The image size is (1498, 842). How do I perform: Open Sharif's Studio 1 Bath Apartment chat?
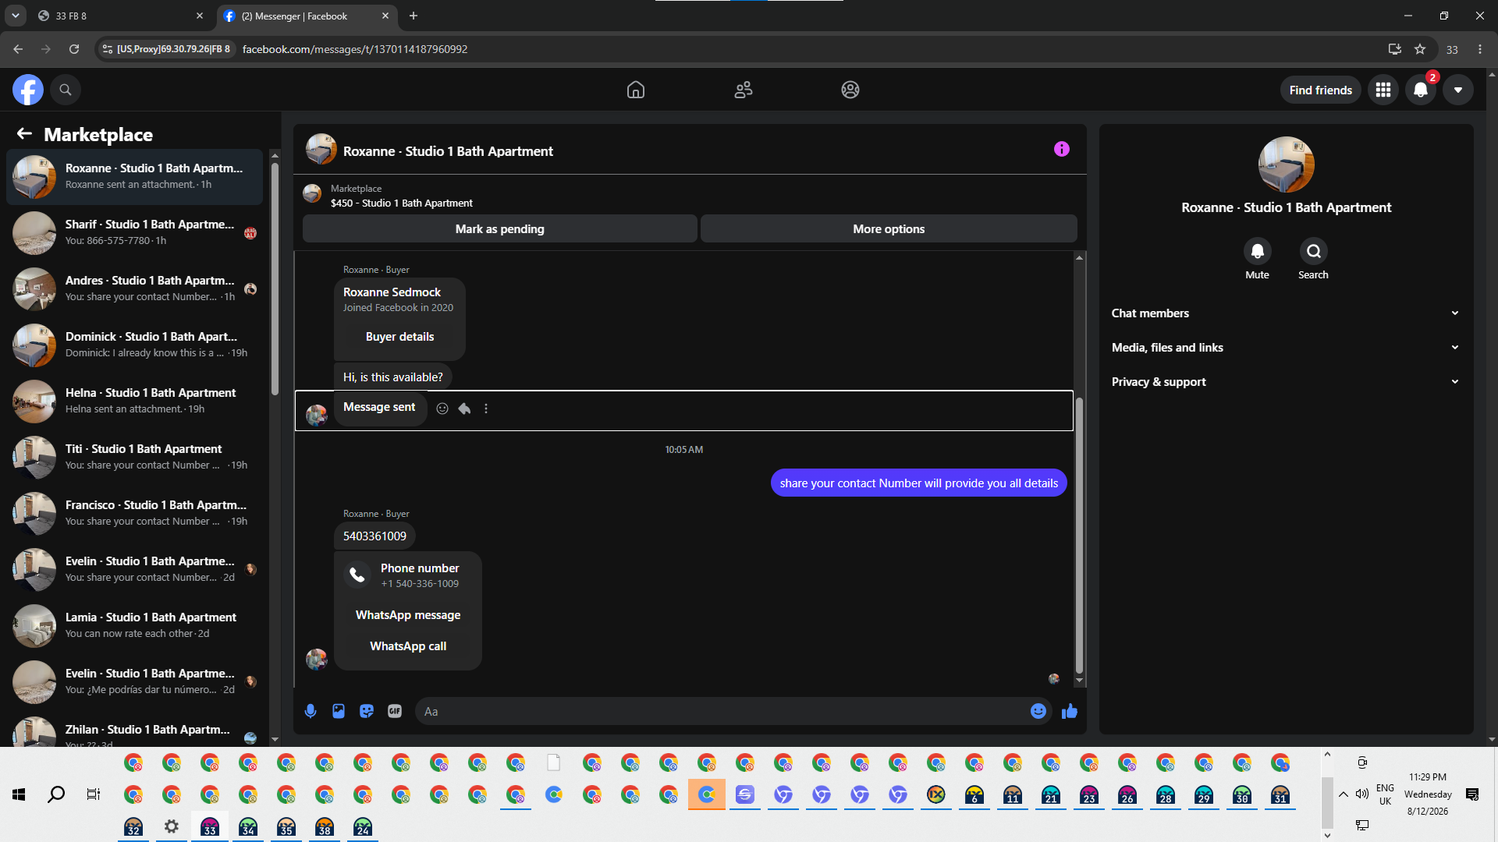pyautogui.click(x=135, y=233)
